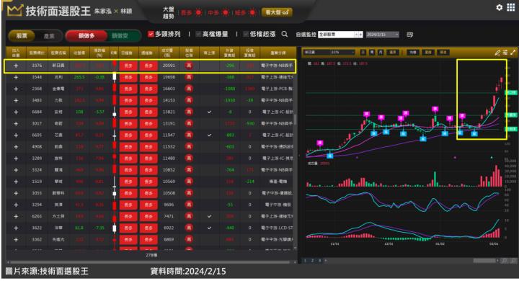The height and width of the screenshot is (281, 519).
Task: Go to chart page 1 tab
Action: [305, 261]
